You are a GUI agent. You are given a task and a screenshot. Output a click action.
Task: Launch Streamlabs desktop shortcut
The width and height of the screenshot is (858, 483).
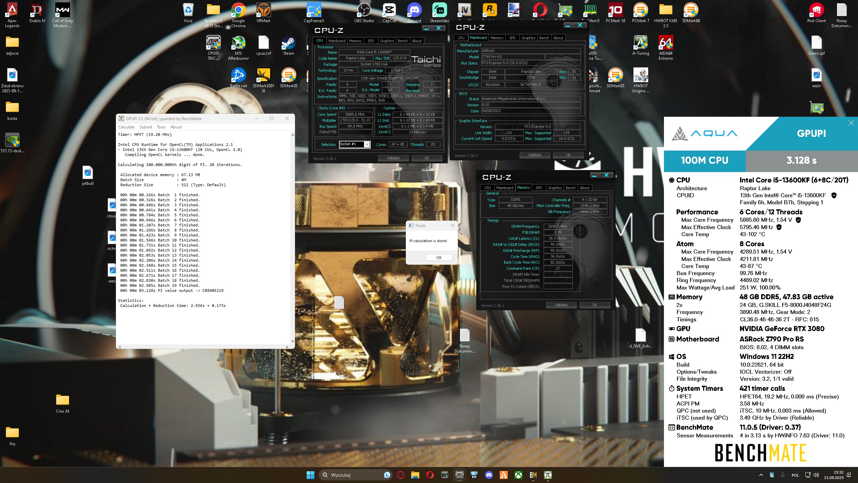click(439, 13)
